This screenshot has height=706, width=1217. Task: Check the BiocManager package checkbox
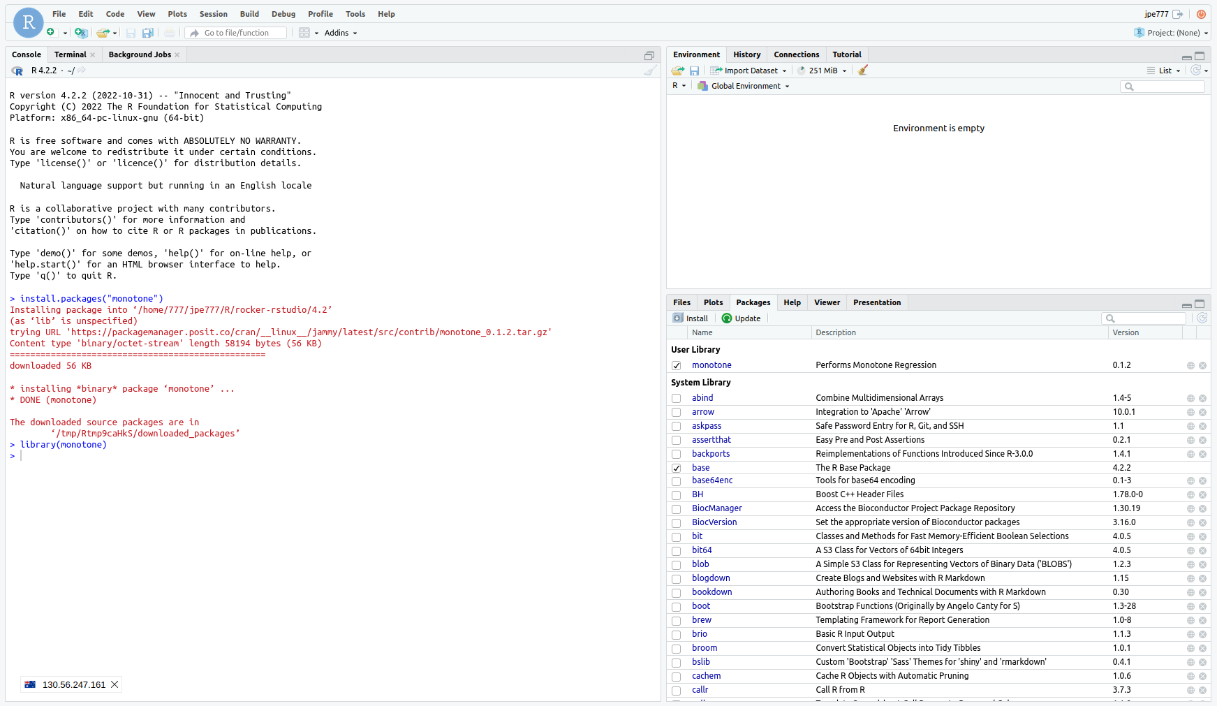[676, 508]
